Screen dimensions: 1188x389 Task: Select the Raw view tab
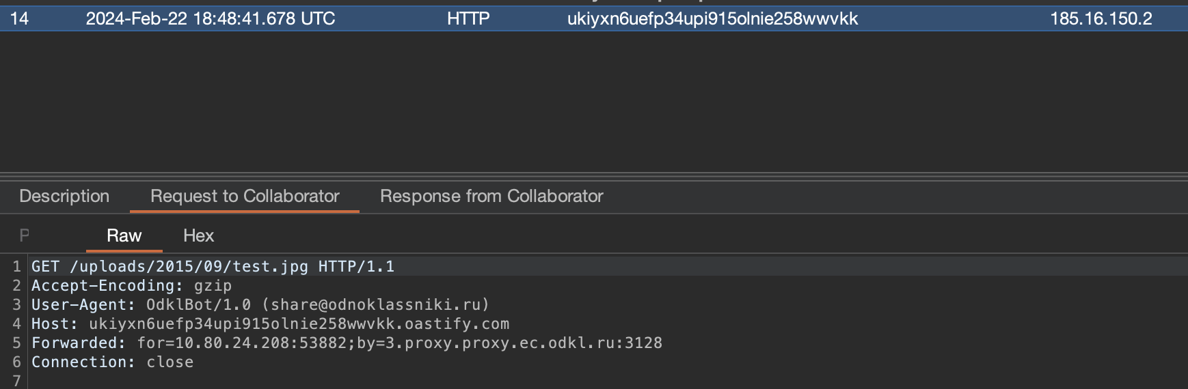tap(124, 236)
